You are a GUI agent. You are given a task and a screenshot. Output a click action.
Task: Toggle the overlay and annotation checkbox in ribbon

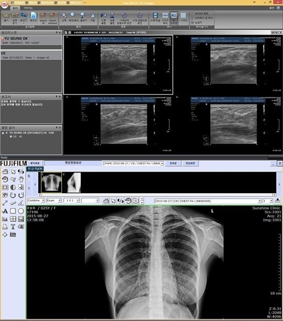192,18
